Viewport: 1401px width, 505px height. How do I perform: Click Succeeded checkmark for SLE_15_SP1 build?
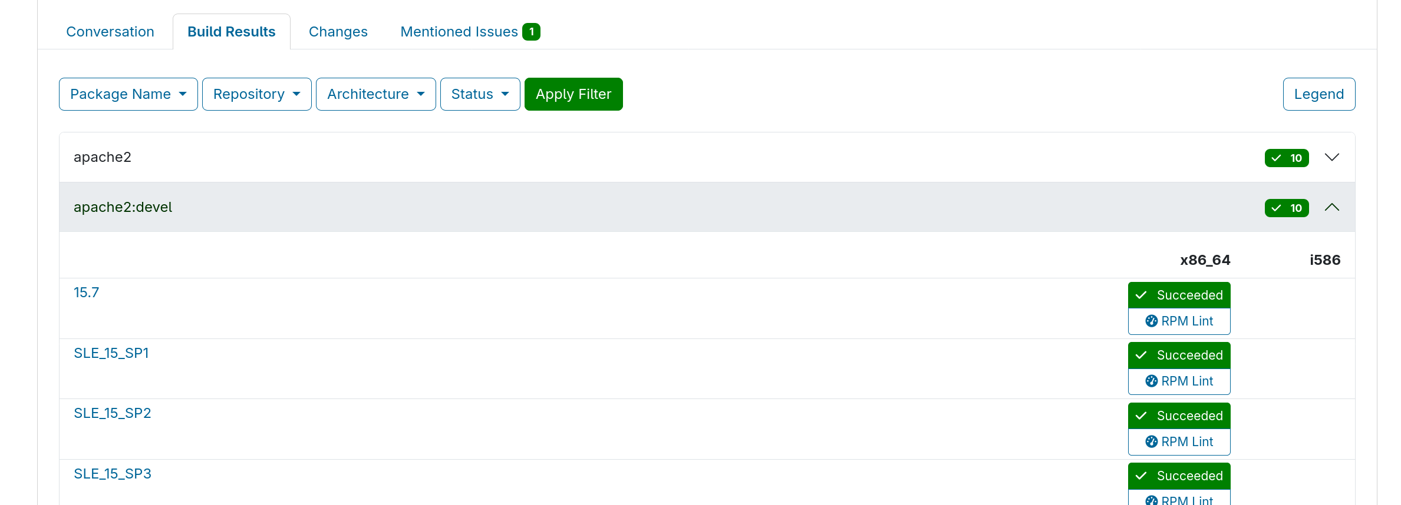tap(1141, 356)
